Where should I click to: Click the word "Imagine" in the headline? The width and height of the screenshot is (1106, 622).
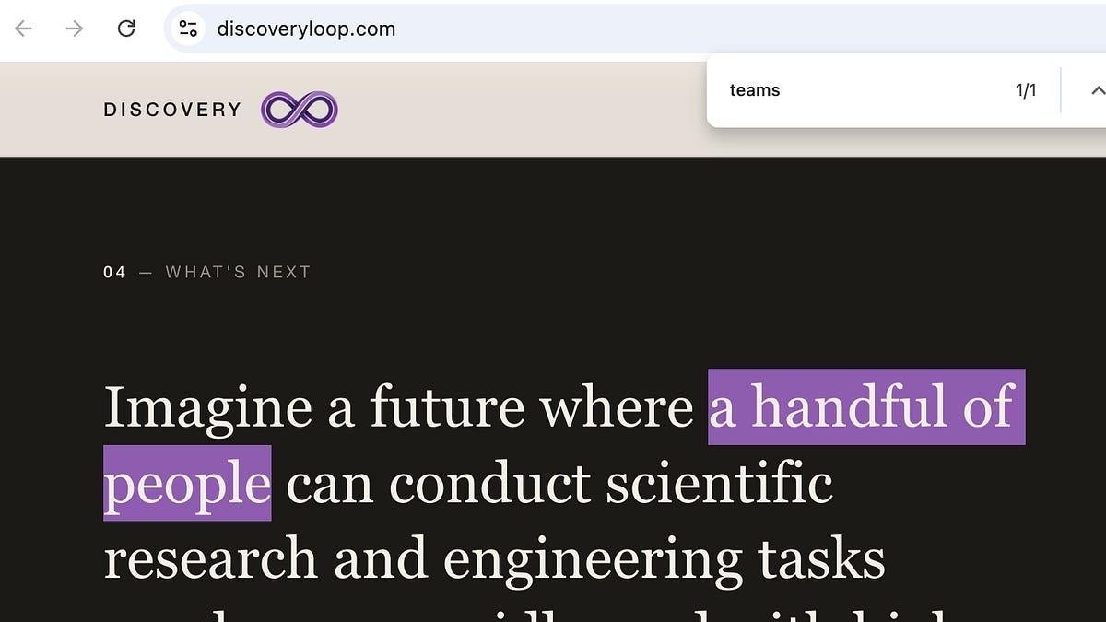point(208,407)
